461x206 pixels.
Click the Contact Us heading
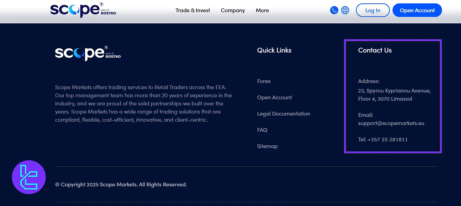375,50
